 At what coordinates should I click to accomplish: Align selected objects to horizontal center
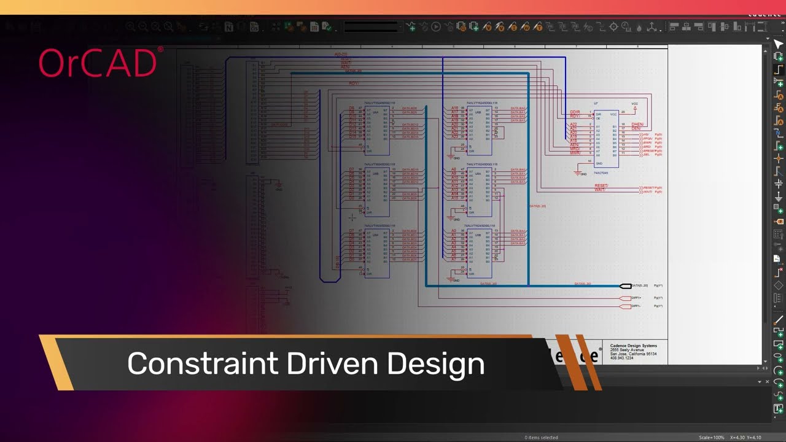pyautogui.click(x=687, y=26)
